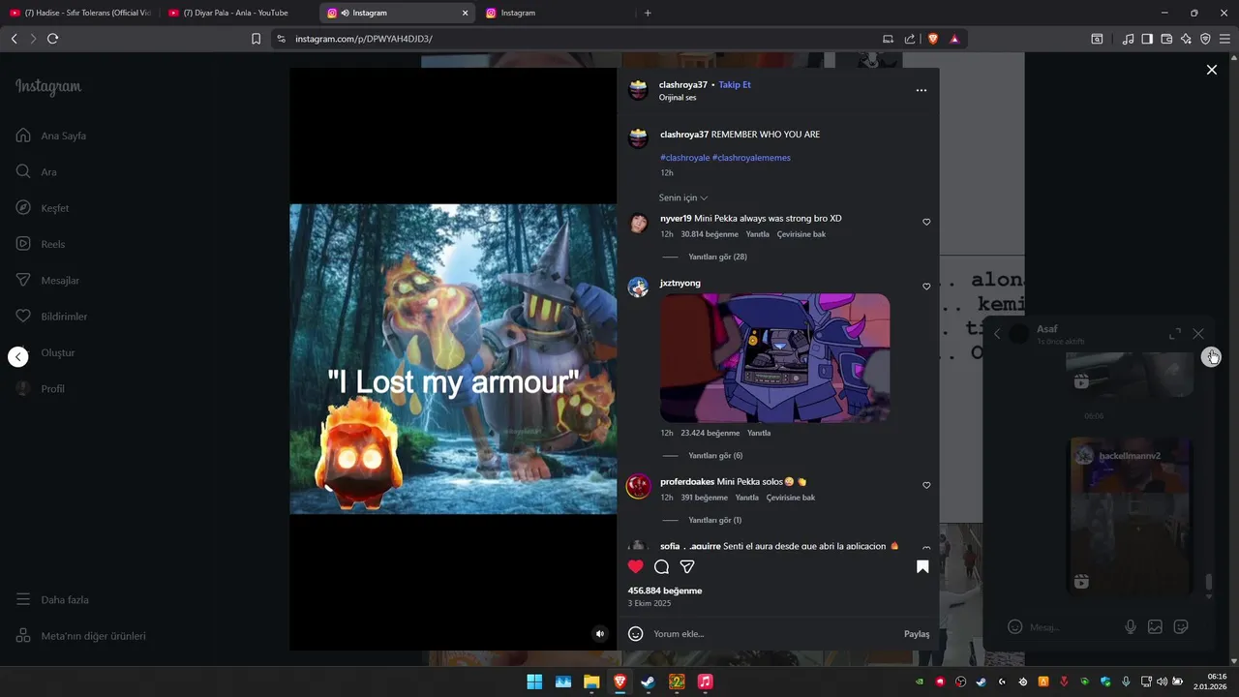This screenshot has height=697, width=1239.
Task: Switch to the Hadise - Sıfır Tolerans tab
Action: 80,13
